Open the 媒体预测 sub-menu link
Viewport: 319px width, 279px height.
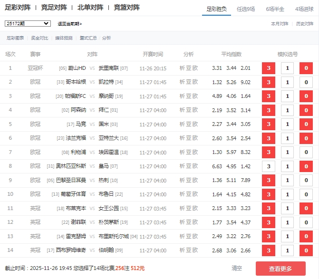pyautogui.click(x=64, y=38)
